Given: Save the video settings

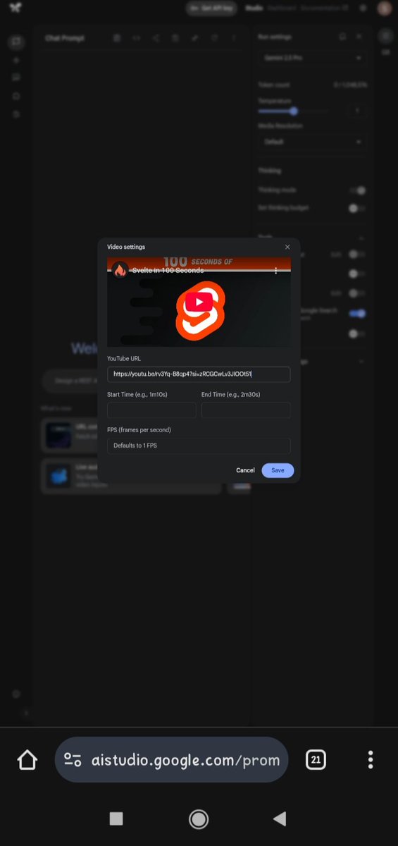Looking at the screenshot, I should tap(278, 470).
